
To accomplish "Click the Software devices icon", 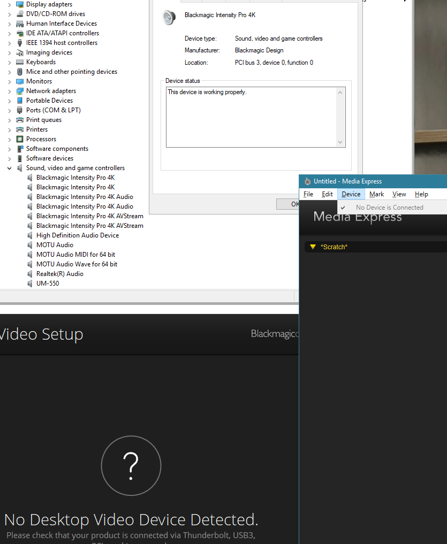I will point(20,158).
